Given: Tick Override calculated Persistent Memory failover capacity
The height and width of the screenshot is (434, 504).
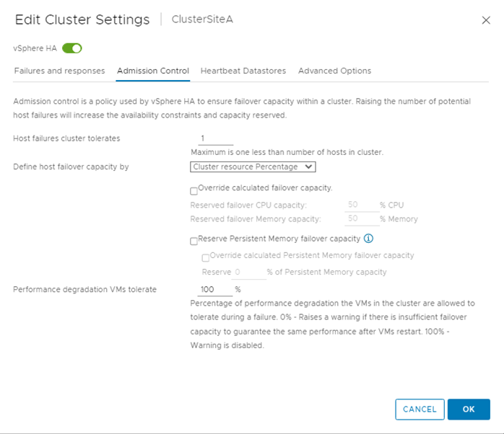Looking at the screenshot, I should 206,257.
